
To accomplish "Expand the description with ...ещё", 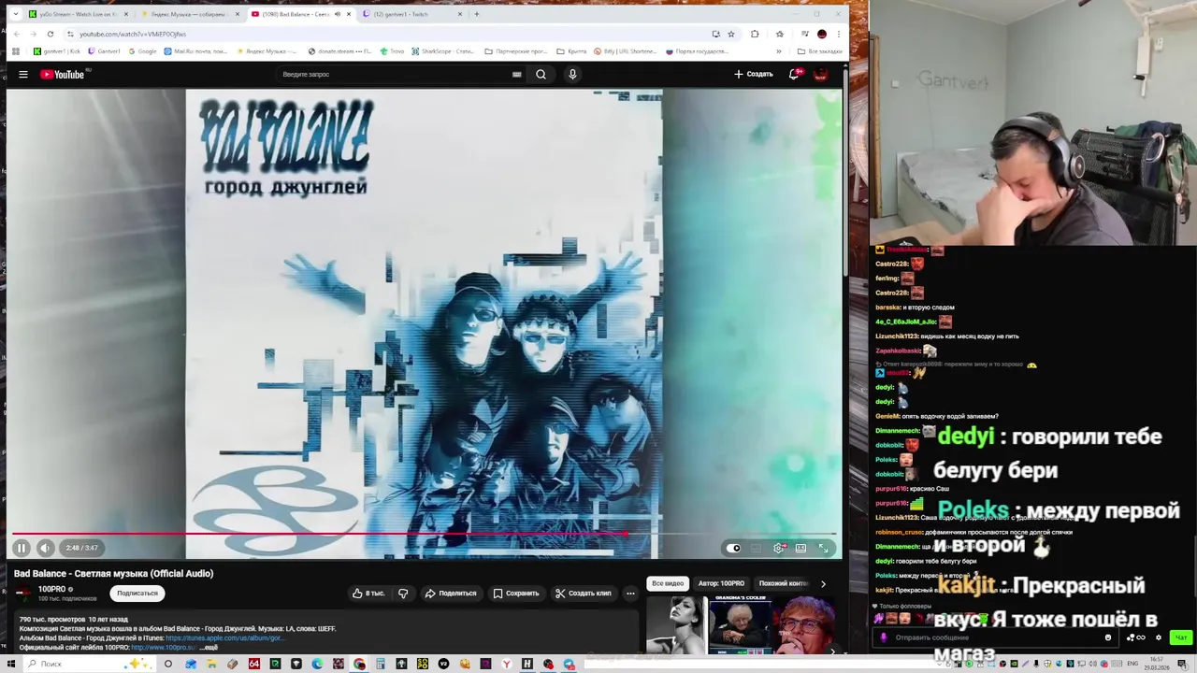I will coord(209,647).
